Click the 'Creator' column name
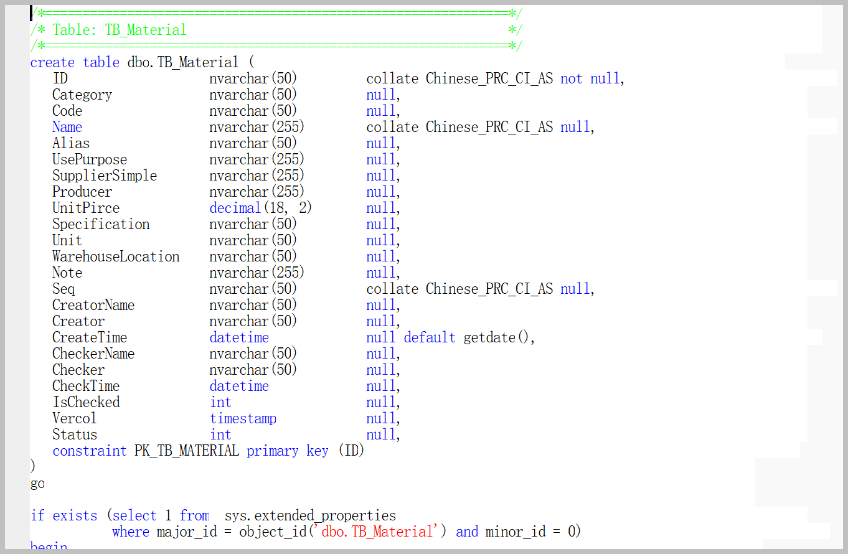The image size is (848, 554). (78, 321)
